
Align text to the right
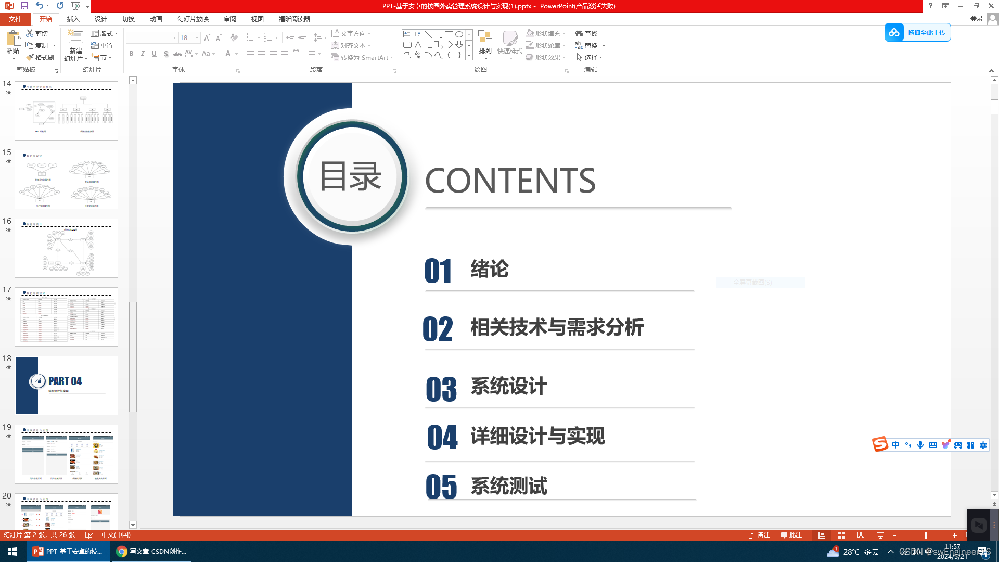[273, 53]
